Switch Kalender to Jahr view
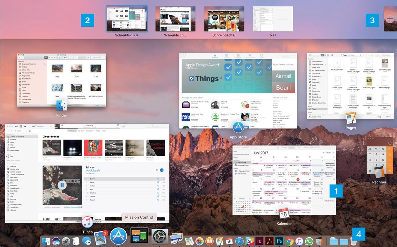397x247 pixels. click(299, 147)
